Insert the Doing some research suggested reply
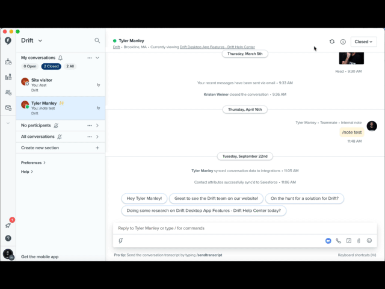Image resolution: width=385 pixels, height=289 pixels. click(203, 211)
